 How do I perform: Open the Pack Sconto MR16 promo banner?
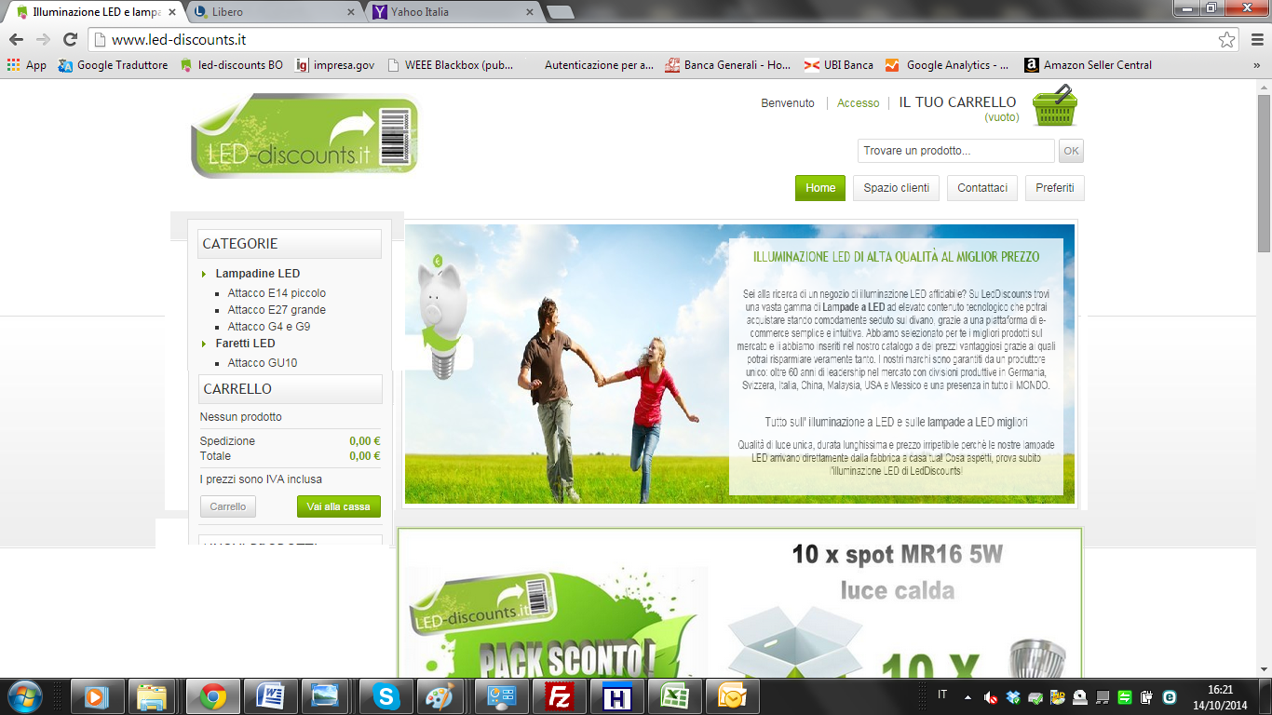tap(739, 603)
